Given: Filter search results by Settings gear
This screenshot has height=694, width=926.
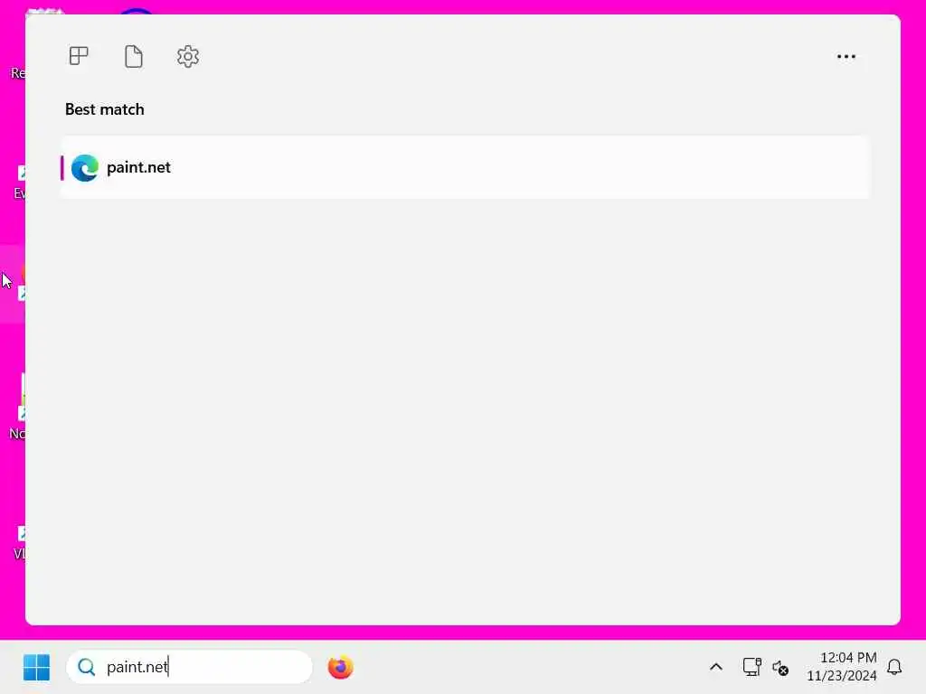Looking at the screenshot, I should point(188,56).
